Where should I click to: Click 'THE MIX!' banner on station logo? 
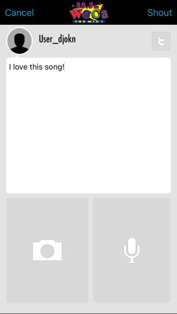(89, 21)
